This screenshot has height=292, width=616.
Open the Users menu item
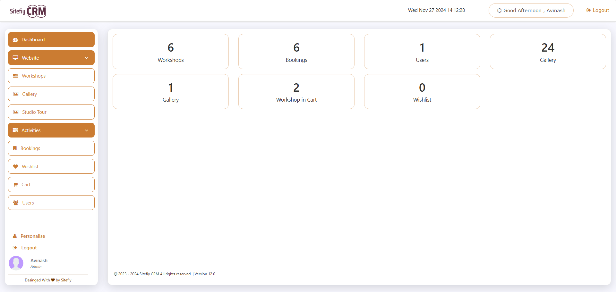pyautogui.click(x=51, y=203)
